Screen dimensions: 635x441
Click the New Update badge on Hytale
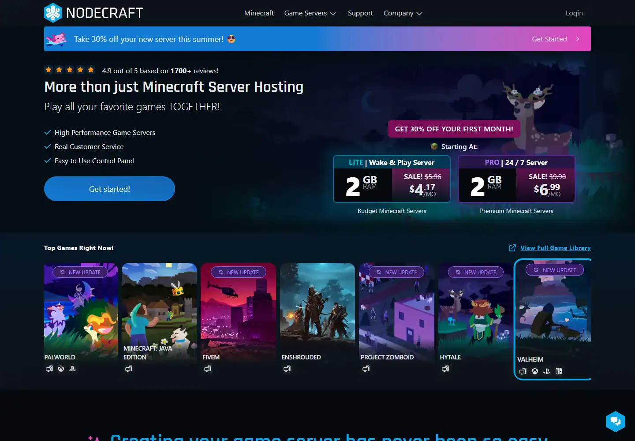(x=475, y=272)
